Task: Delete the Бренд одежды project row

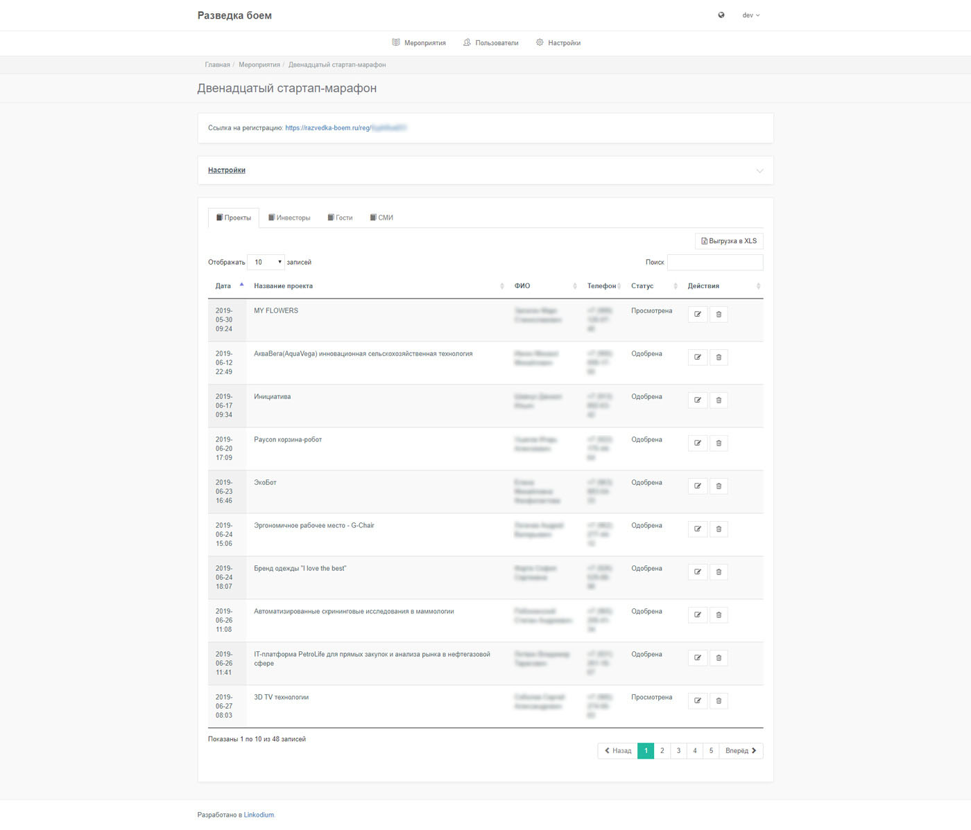Action: click(x=719, y=572)
